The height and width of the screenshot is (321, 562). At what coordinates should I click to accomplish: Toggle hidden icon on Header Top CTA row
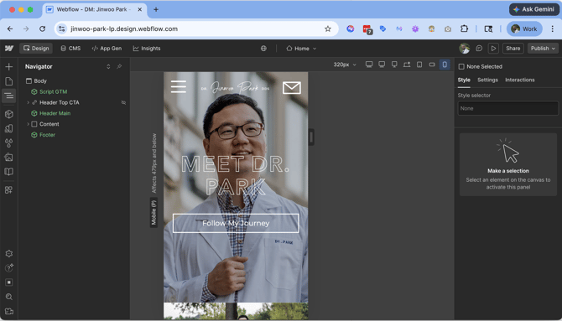pyautogui.click(x=123, y=102)
